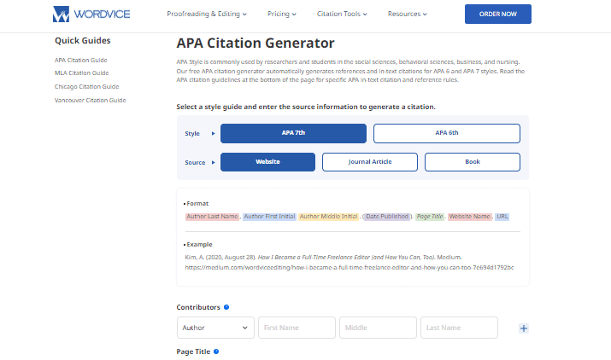
Task: Click the Website Name format tag
Action: (469, 217)
